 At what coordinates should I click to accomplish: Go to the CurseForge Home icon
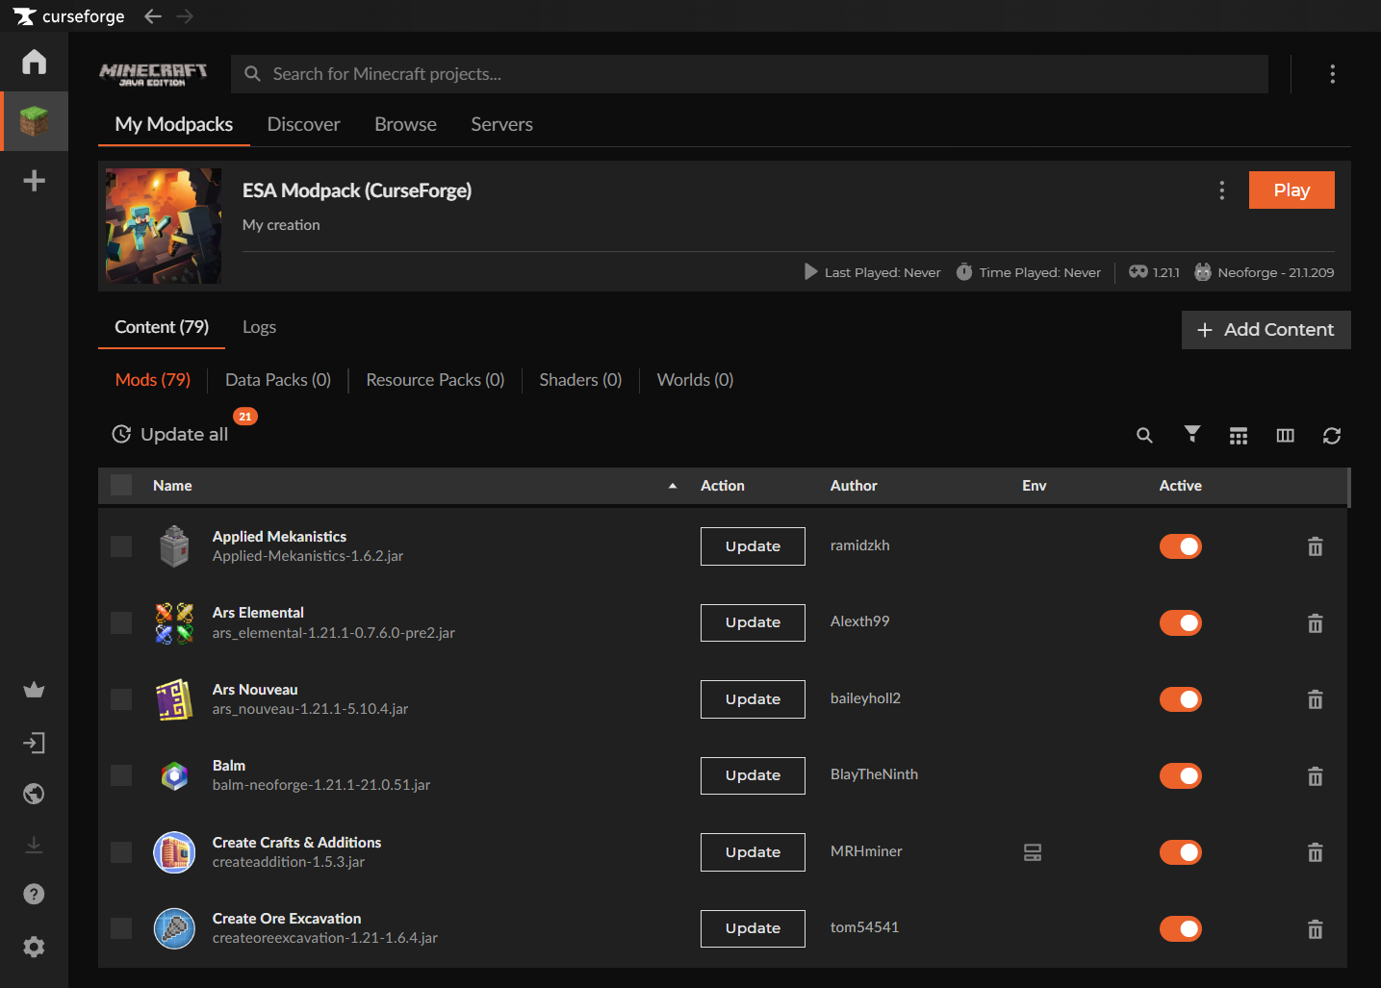coord(34,62)
